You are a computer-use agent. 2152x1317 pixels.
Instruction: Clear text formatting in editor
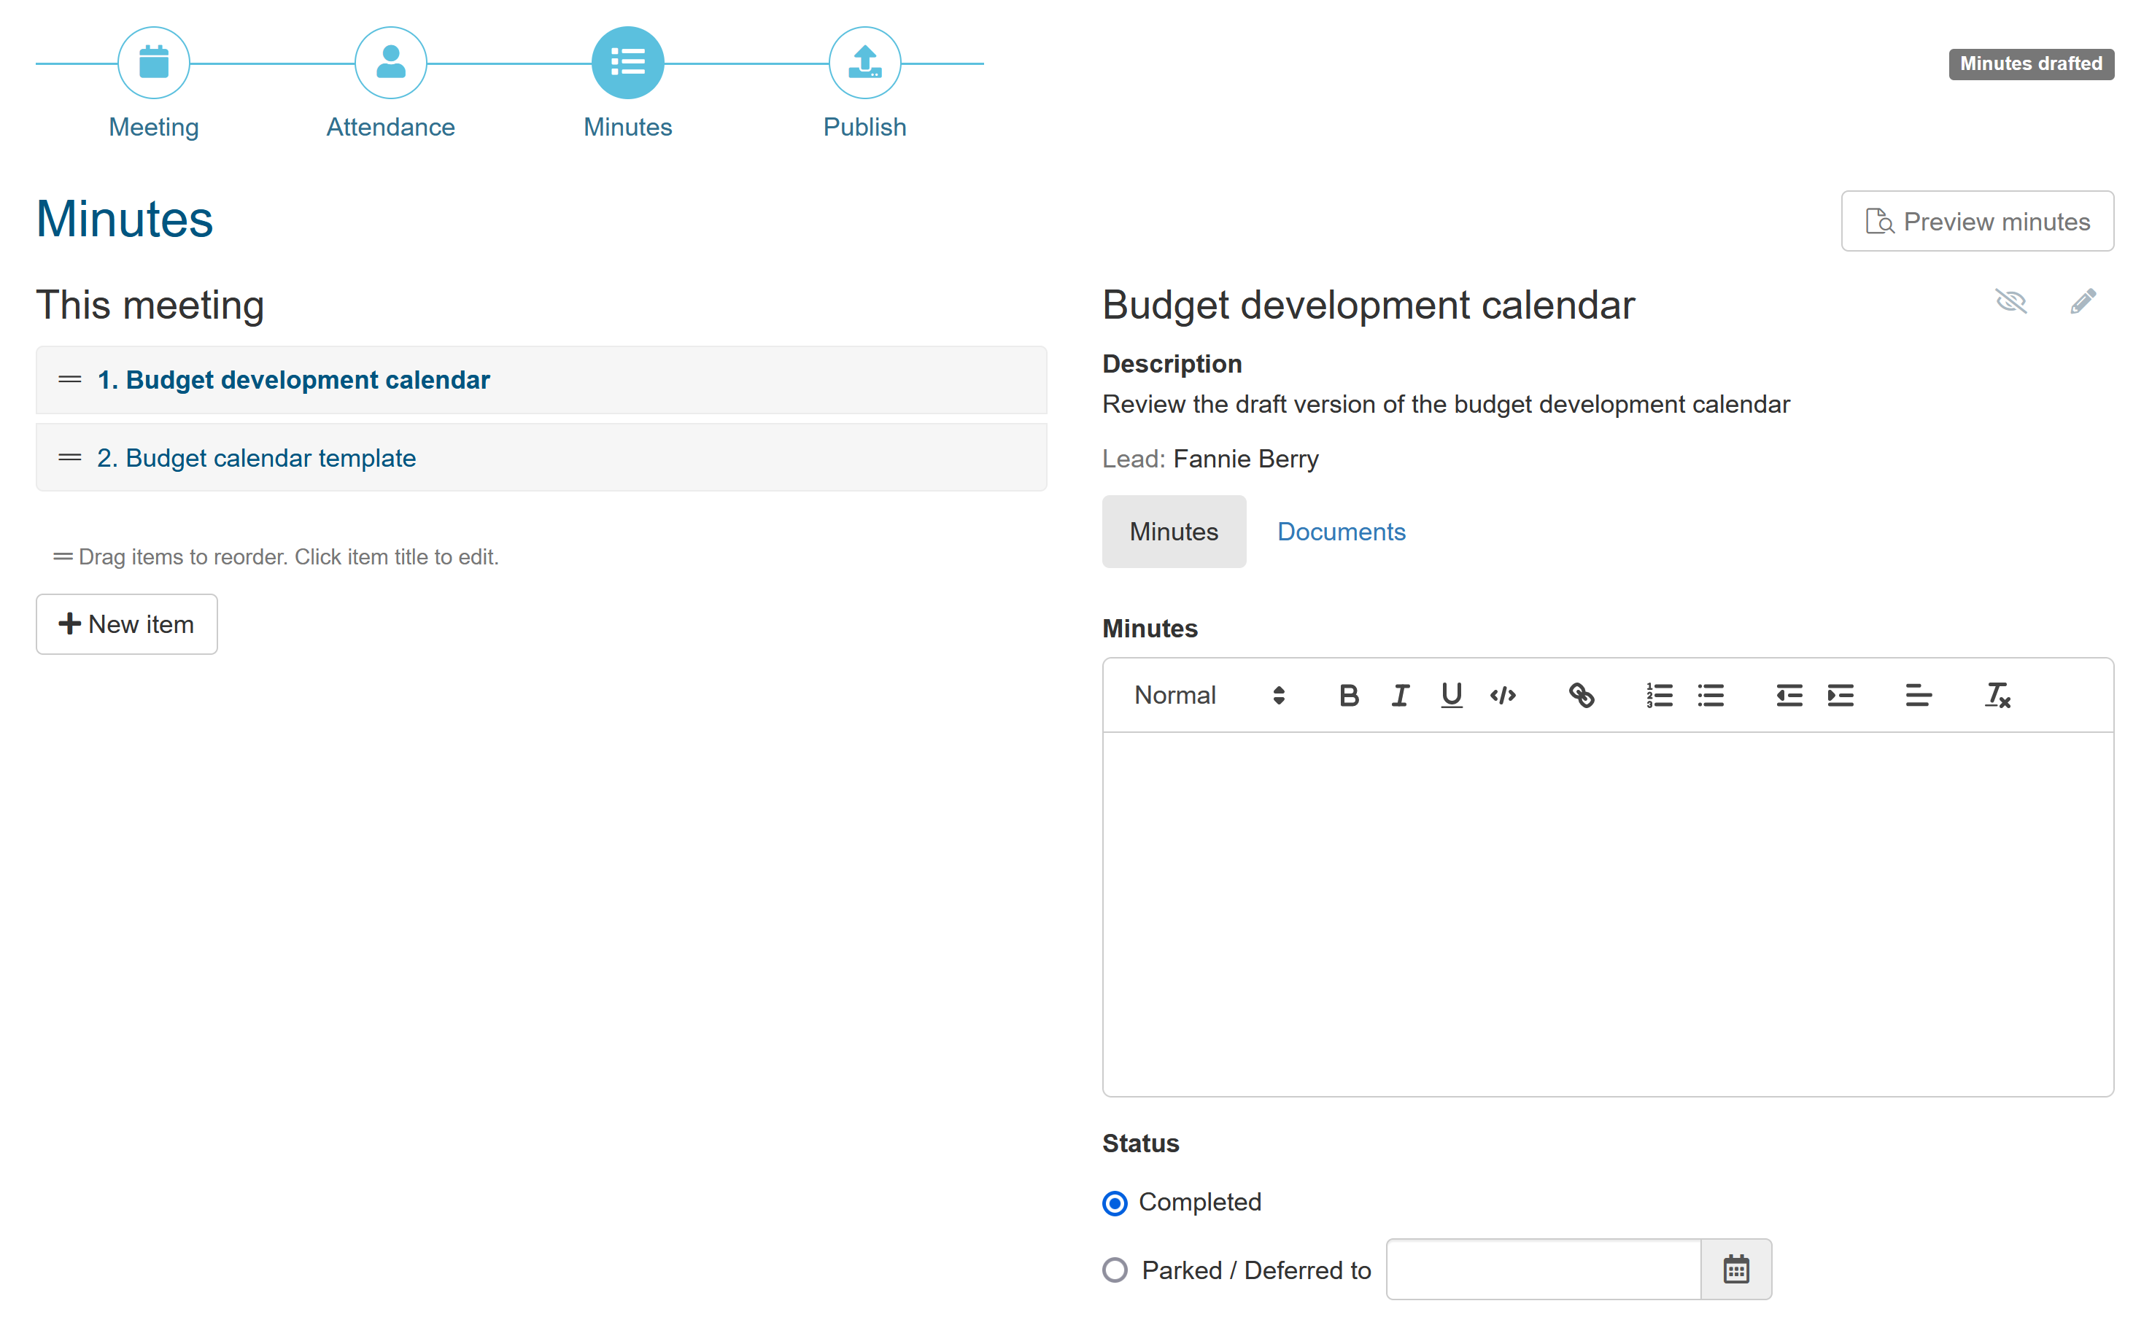pos(1997,696)
